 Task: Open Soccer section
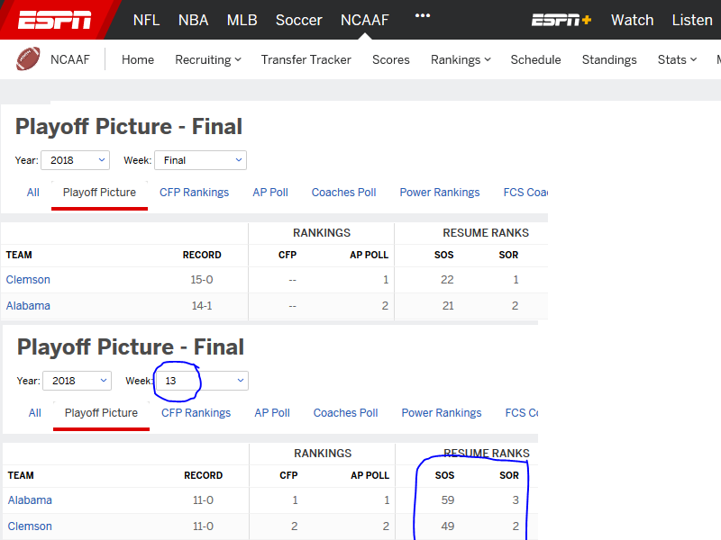click(x=299, y=20)
